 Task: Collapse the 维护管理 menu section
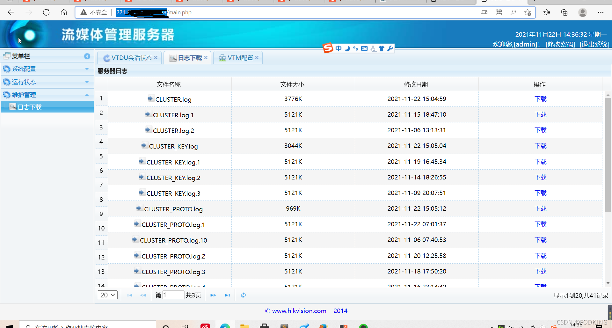47,95
